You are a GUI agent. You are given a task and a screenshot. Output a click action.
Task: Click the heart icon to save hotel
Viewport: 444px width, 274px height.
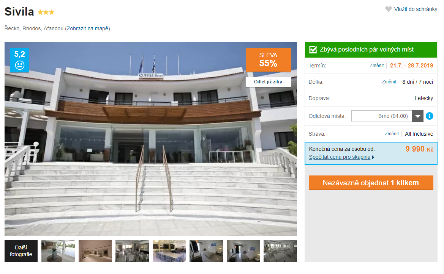pos(388,9)
